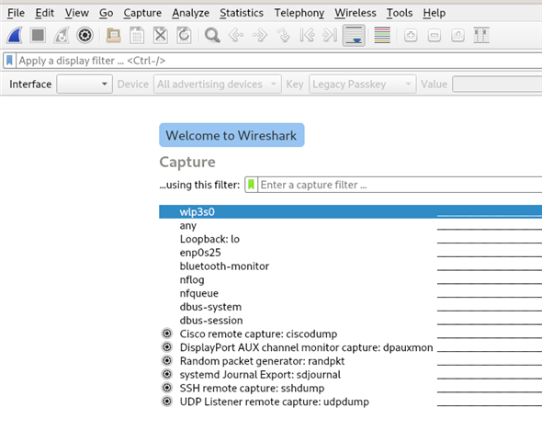The width and height of the screenshot is (542, 441).
Task: Open a capture file folder icon
Action: point(113,35)
